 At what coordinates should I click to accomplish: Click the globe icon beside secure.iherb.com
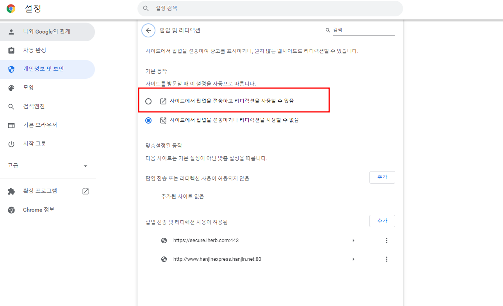[164, 241]
